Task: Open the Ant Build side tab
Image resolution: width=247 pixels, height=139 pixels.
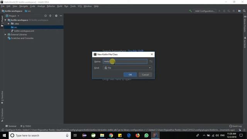Action: [x=245, y=42]
